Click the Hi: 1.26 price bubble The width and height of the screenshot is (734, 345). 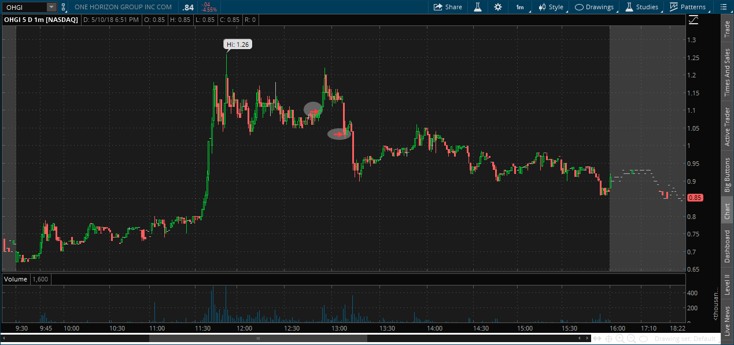click(238, 44)
